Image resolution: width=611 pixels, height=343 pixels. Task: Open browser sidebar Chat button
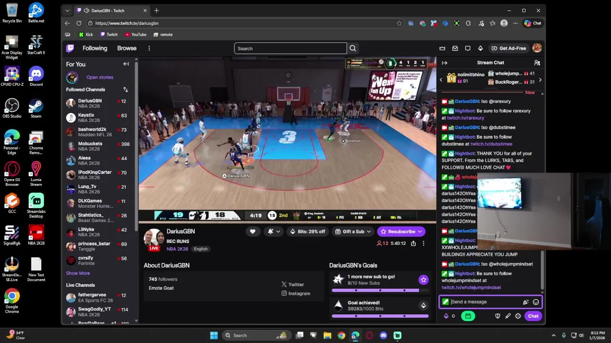[x=533, y=23]
